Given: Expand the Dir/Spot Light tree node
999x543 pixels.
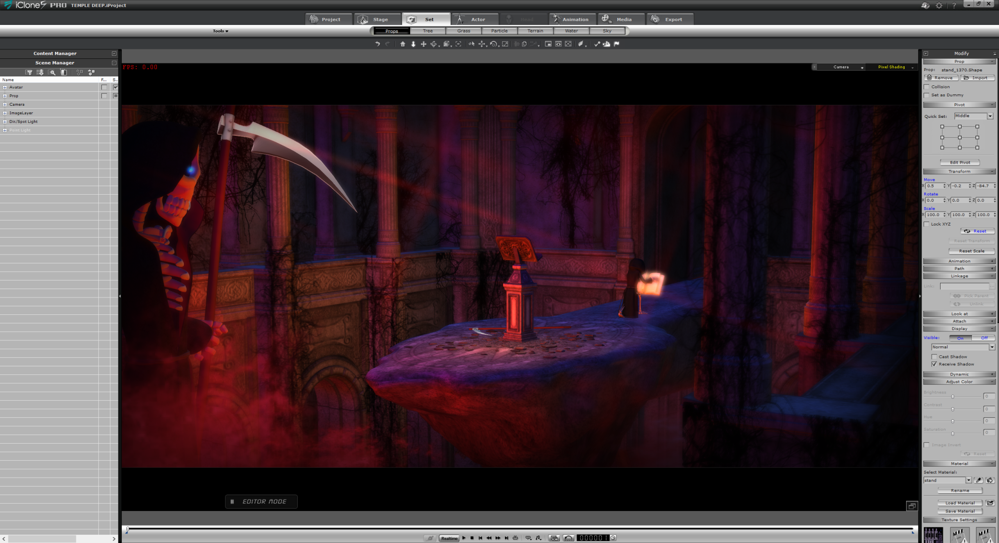Looking at the screenshot, I should point(5,121).
